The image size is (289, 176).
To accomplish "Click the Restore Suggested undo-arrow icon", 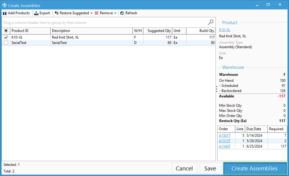I will point(57,13).
